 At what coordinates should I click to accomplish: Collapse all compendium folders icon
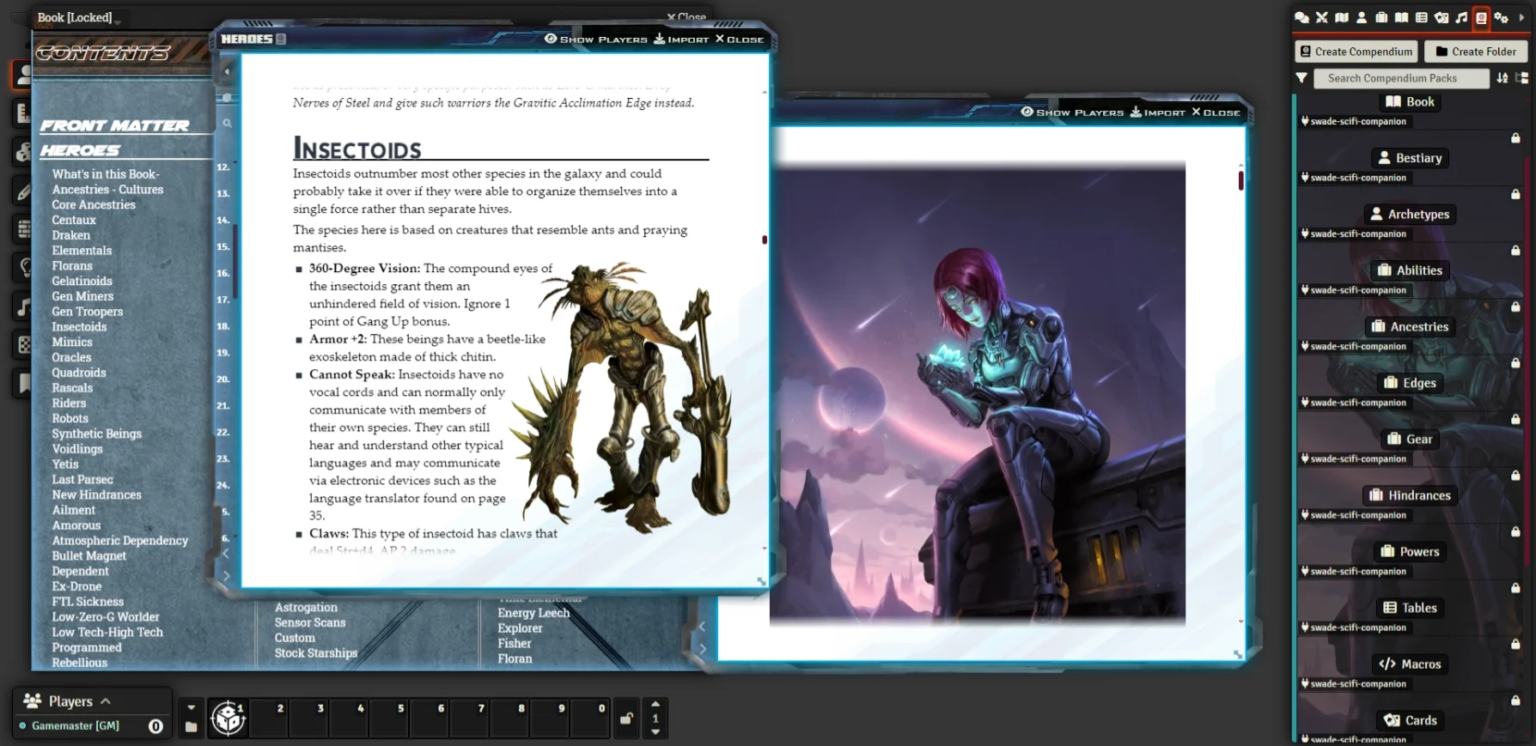(1521, 78)
